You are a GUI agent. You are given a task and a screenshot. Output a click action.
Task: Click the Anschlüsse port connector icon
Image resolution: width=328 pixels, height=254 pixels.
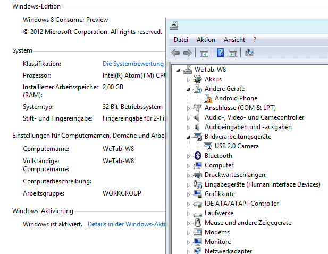(x=197, y=108)
